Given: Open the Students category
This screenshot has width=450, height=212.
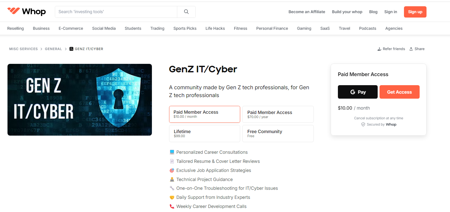Looking at the screenshot, I should [x=133, y=28].
